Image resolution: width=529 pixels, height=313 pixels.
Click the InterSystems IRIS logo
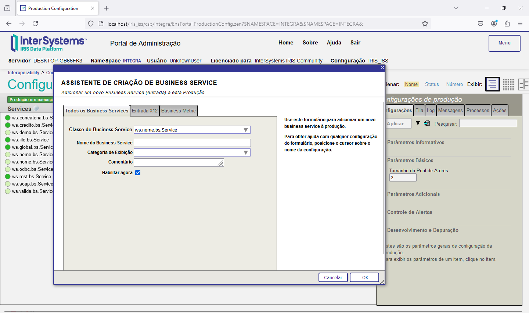coord(48,43)
